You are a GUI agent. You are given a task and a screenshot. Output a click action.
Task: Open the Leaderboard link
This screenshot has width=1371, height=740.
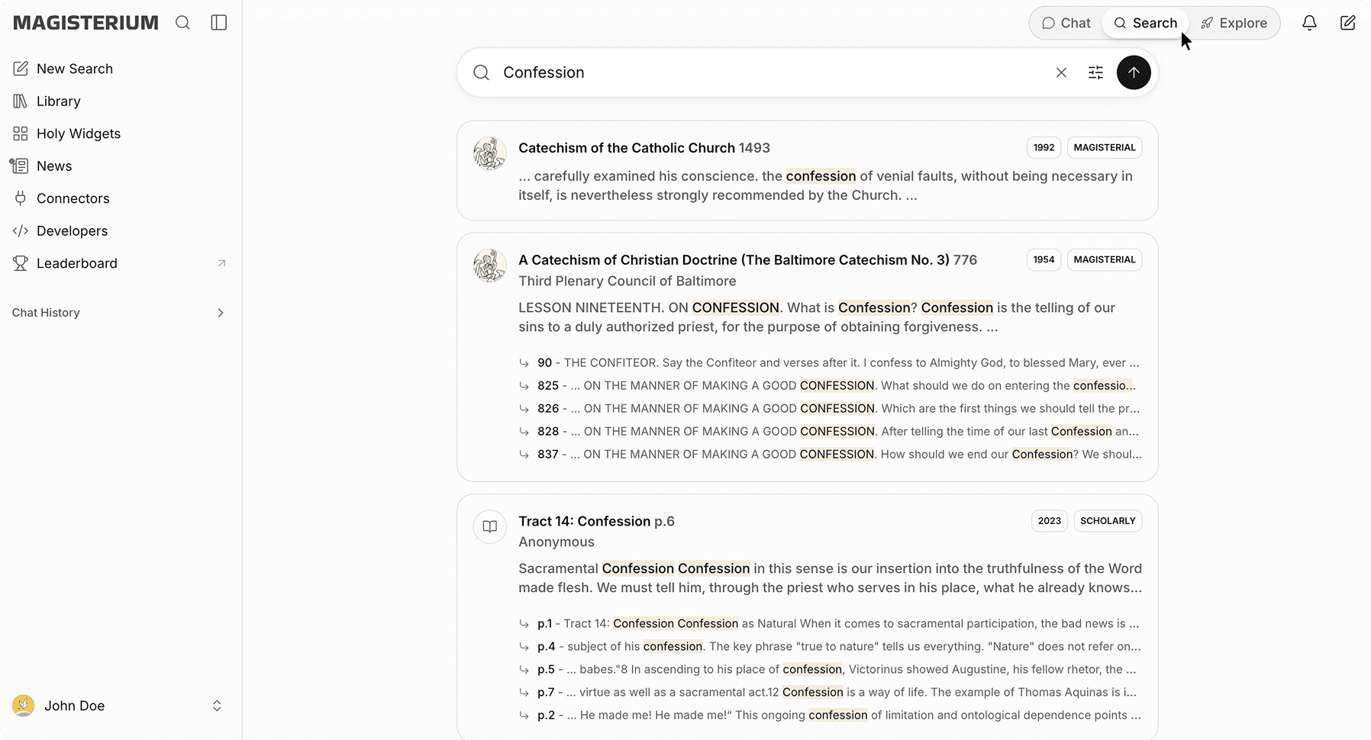pos(119,263)
